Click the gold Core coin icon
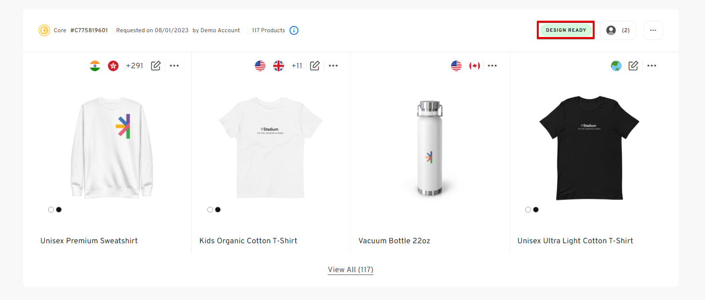The image size is (705, 300). coord(44,30)
